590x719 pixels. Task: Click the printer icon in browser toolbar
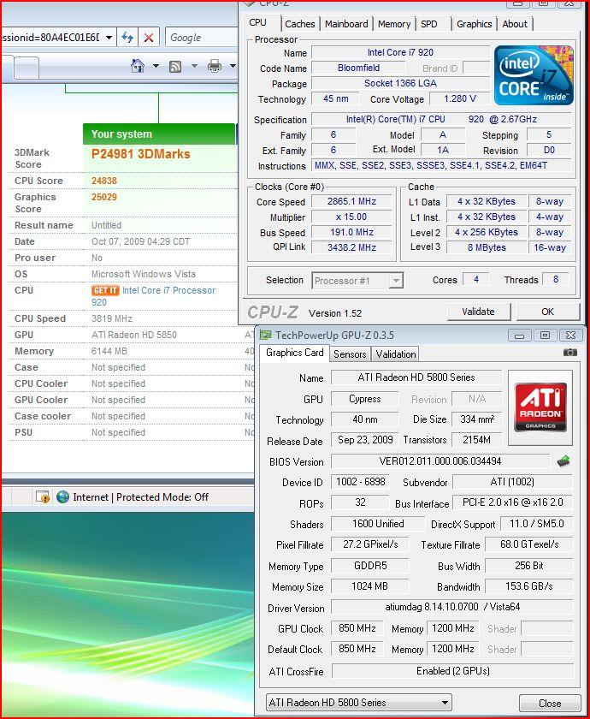pyautogui.click(x=215, y=66)
